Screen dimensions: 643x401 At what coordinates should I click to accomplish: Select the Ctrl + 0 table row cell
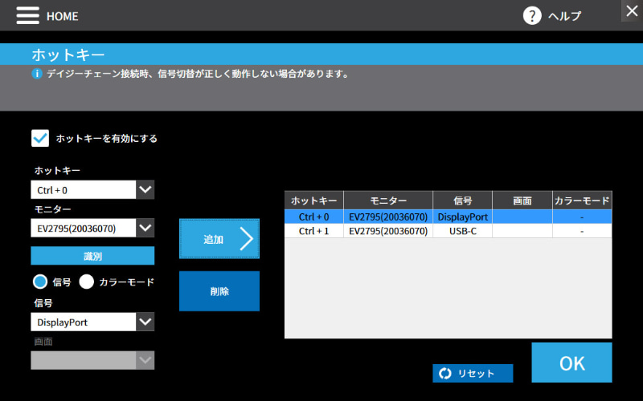pos(314,217)
